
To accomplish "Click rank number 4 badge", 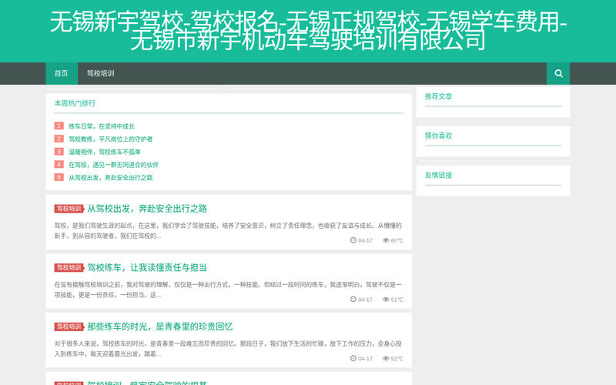I will tap(59, 164).
